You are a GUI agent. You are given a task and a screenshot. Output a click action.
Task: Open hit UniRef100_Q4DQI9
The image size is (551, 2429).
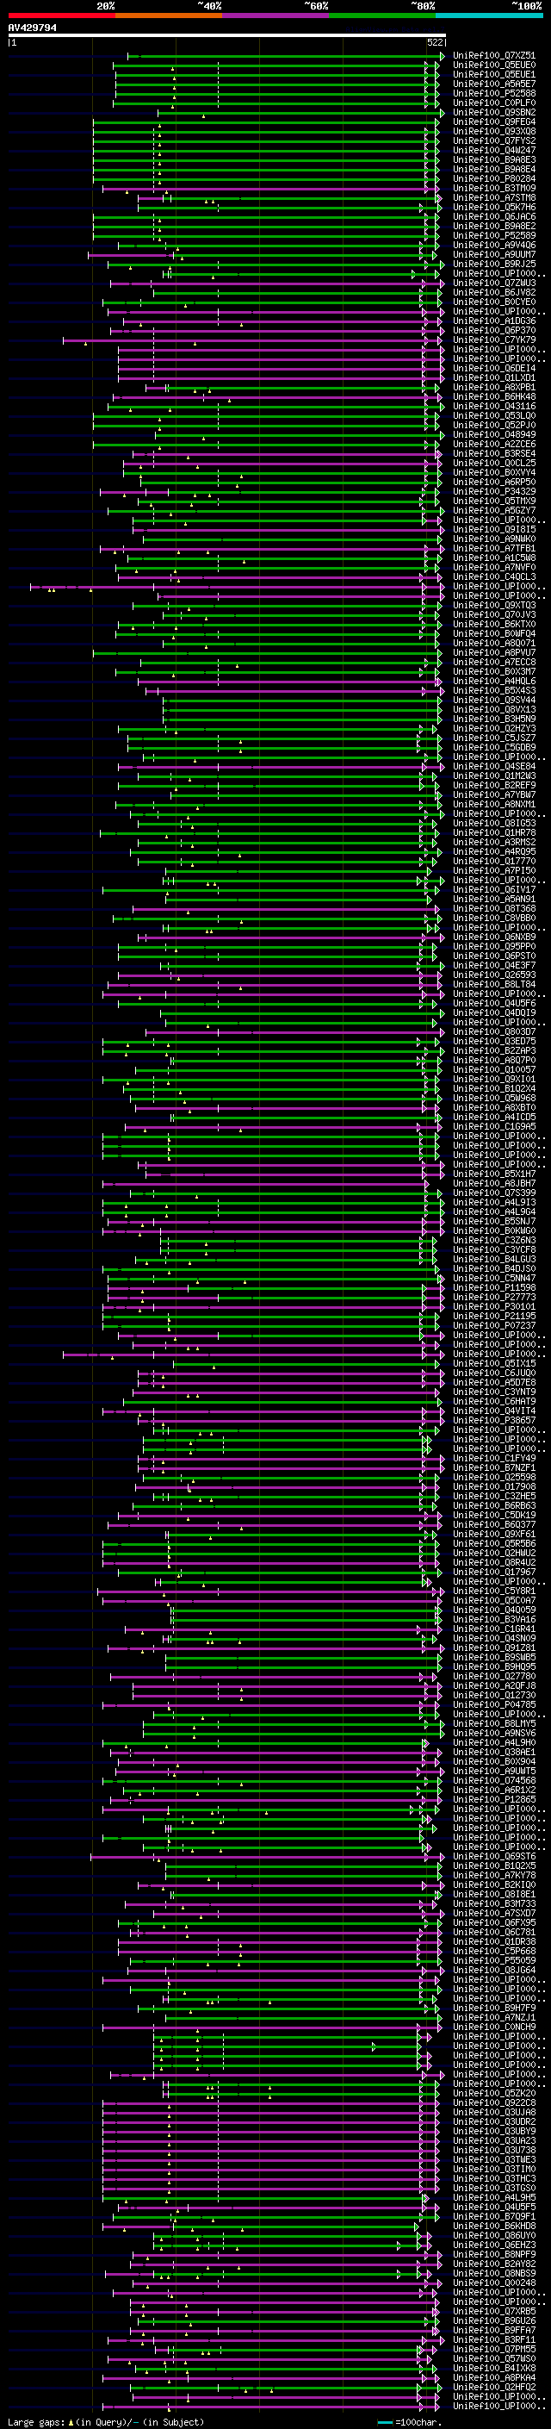(x=494, y=1012)
